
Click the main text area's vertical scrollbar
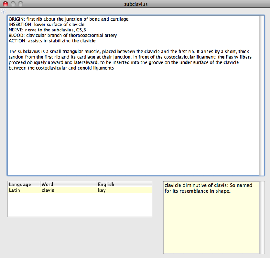point(261,95)
